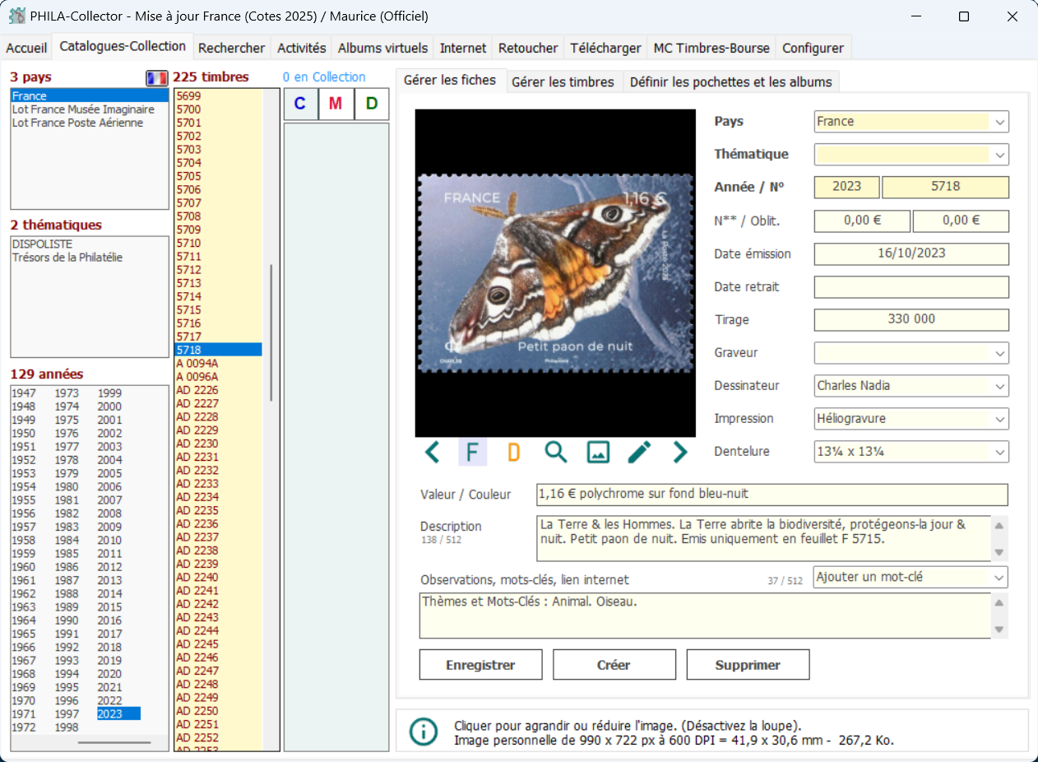Open the Graveur dropdown
The height and width of the screenshot is (762, 1038).
click(999, 353)
